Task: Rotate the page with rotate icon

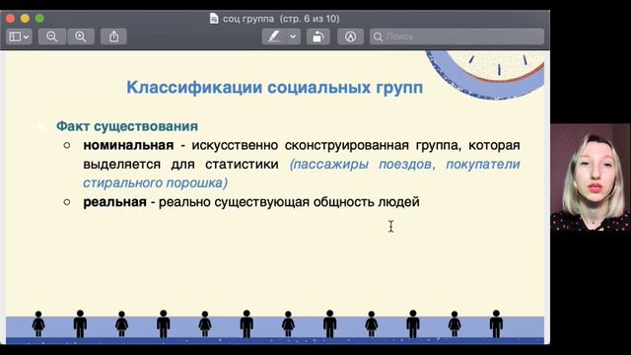Action: 317,36
